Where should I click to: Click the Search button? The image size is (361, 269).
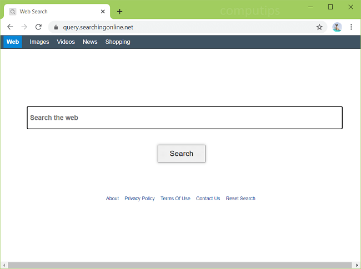182,154
